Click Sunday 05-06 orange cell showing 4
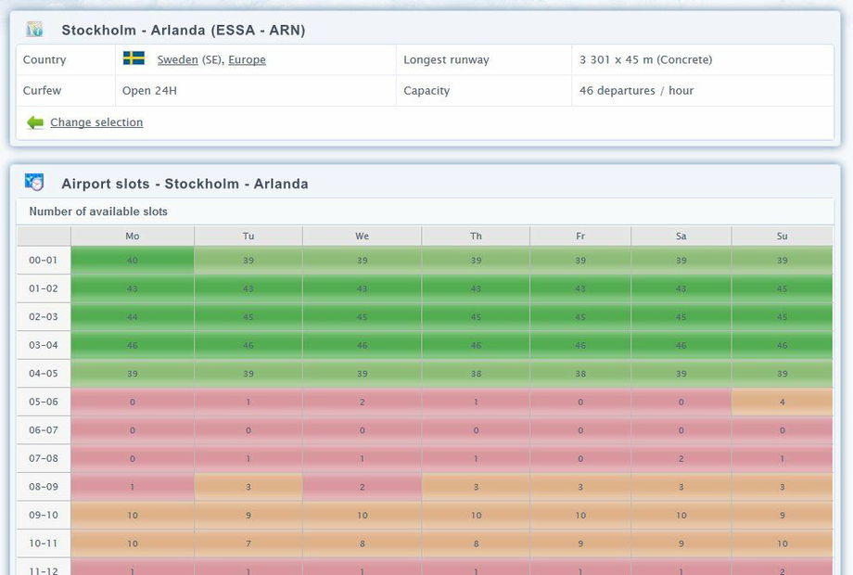Image resolution: width=853 pixels, height=575 pixels. [x=782, y=402]
